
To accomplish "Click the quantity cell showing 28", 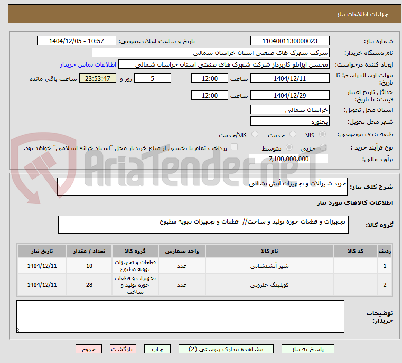I will (89, 285).
